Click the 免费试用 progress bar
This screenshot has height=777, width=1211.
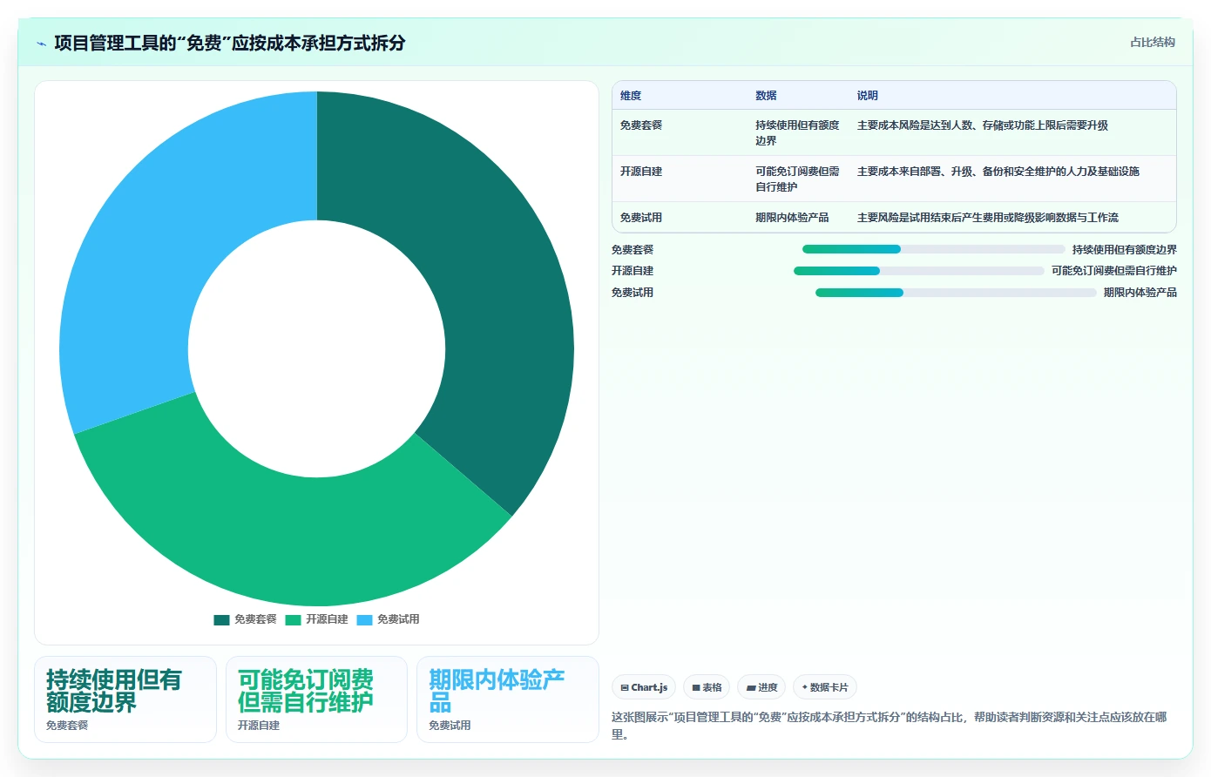pyautogui.click(x=956, y=293)
